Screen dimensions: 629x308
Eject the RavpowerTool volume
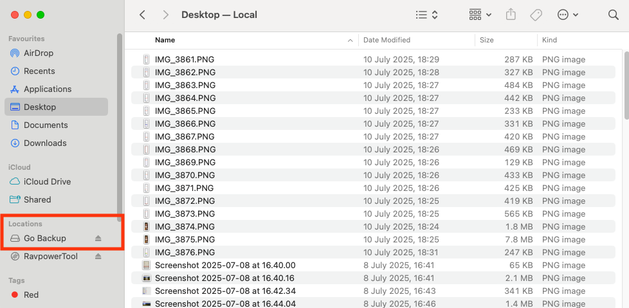coord(98,257)
